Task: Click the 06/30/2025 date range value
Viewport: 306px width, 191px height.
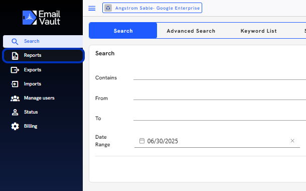Action: [163, 141]
